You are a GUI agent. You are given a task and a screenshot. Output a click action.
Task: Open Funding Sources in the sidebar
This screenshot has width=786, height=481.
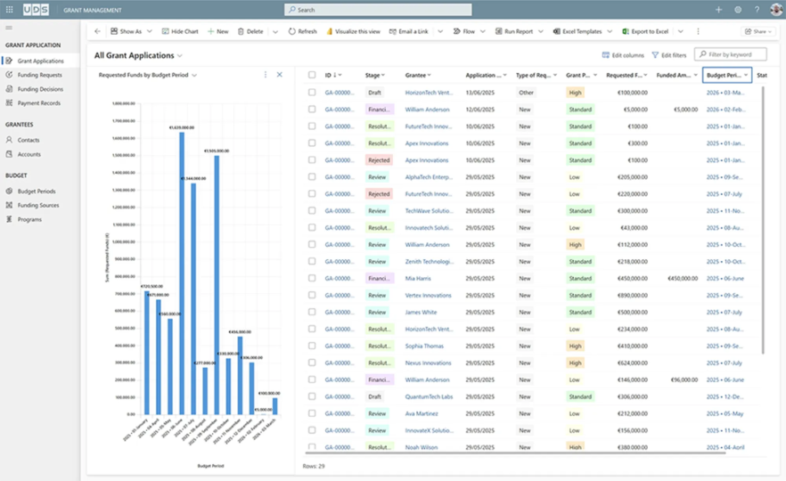pyautogui.click(x=38, y=206)
